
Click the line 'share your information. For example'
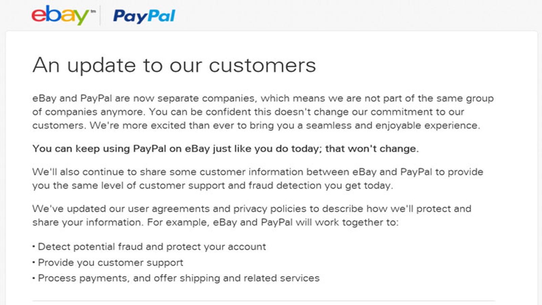(215, 222)
